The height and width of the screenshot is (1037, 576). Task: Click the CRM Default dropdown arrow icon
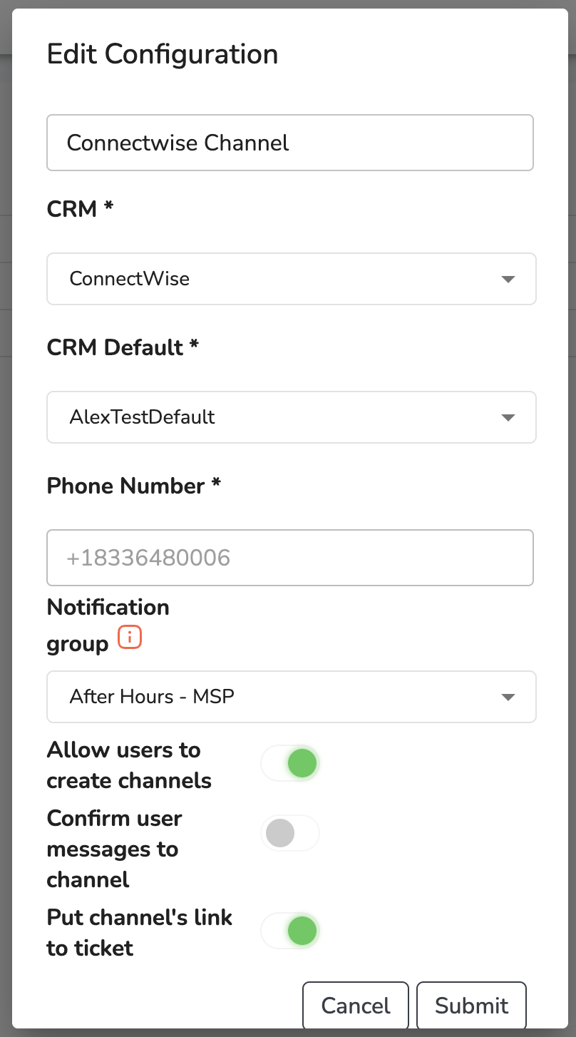[x=508, y=417]
